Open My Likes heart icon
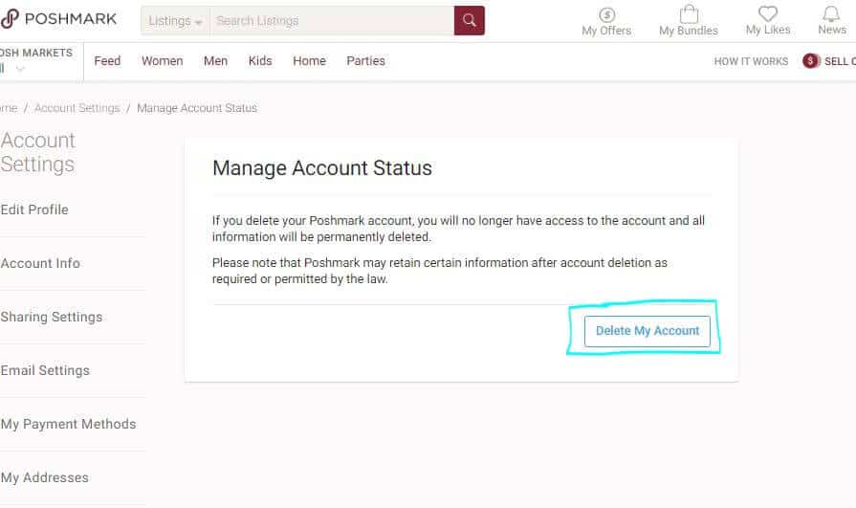This screenshot has height=508, width=856. [x=768, y=14]
